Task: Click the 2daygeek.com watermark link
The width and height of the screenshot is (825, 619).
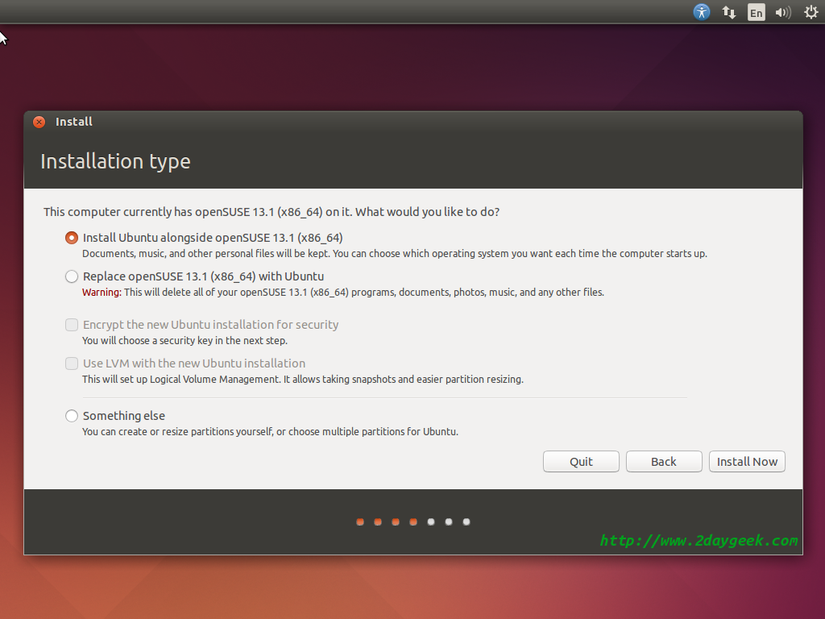Action: [x=699, y=541]
